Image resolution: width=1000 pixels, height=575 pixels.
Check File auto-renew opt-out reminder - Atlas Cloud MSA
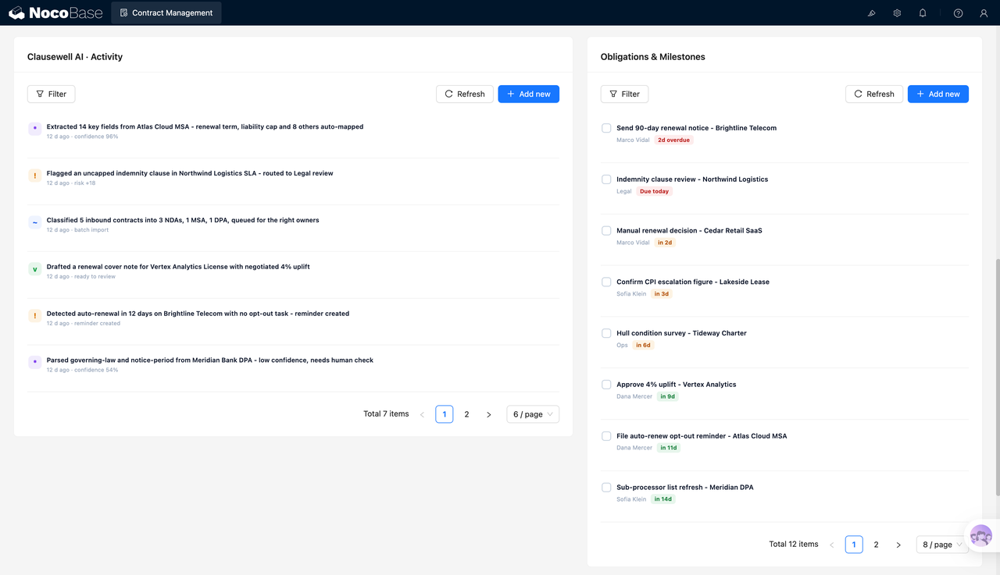(x=606, y=436)
